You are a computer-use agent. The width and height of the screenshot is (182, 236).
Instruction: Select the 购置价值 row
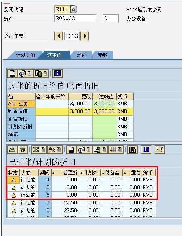pyautogui.click(x=70, y=111)
